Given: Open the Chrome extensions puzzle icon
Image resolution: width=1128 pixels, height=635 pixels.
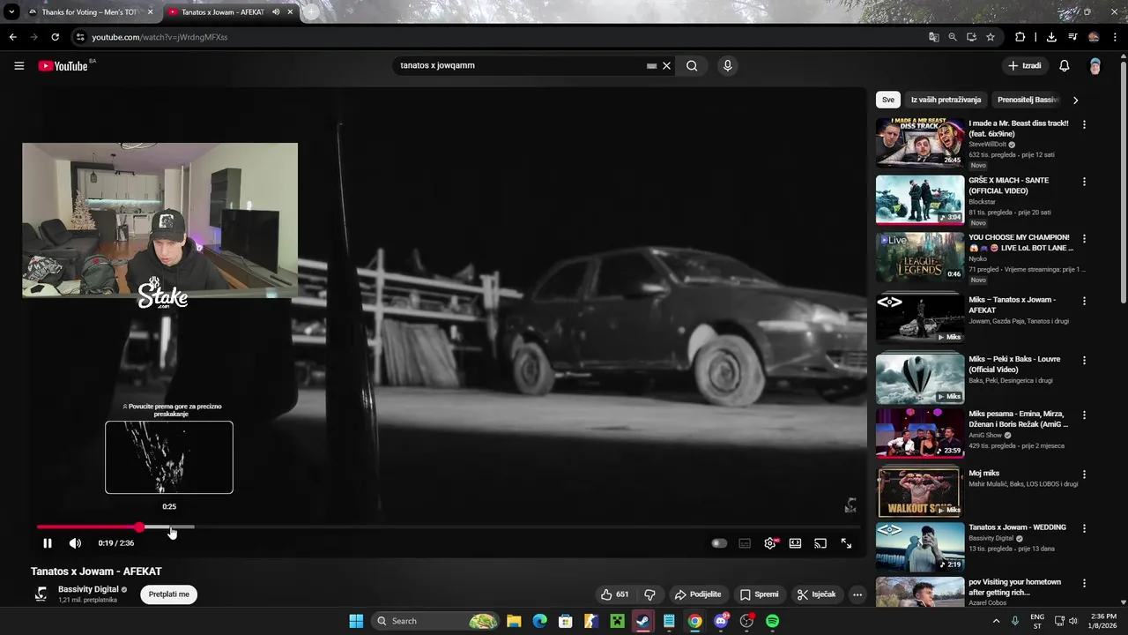Looking at the screenshot, I should (x=1020, y=37).
